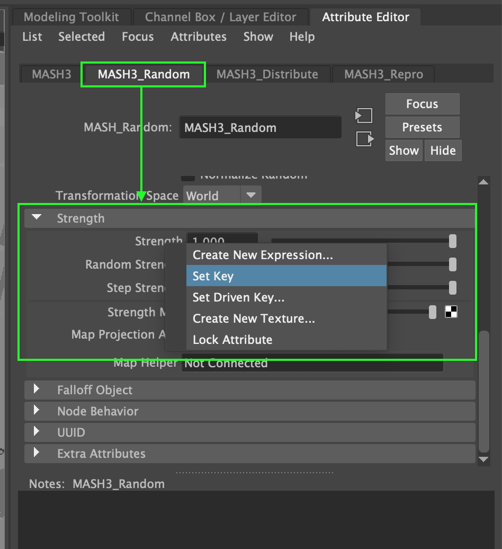Image resolution: width=502 pixels, height=549 pixels.
Task: Click the Focus button
Action: (422, 104)
